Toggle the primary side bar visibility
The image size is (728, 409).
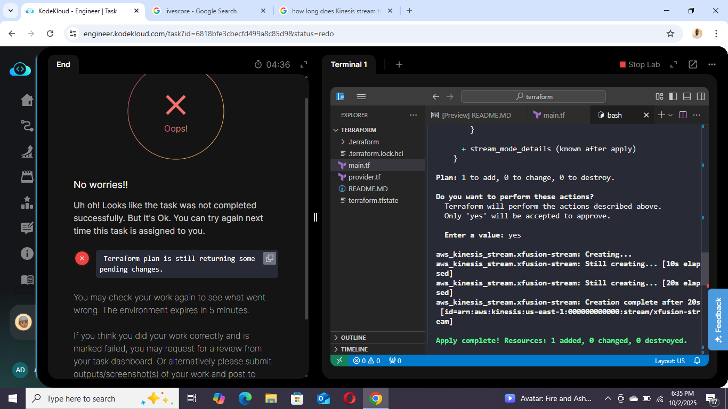[673, 96]
